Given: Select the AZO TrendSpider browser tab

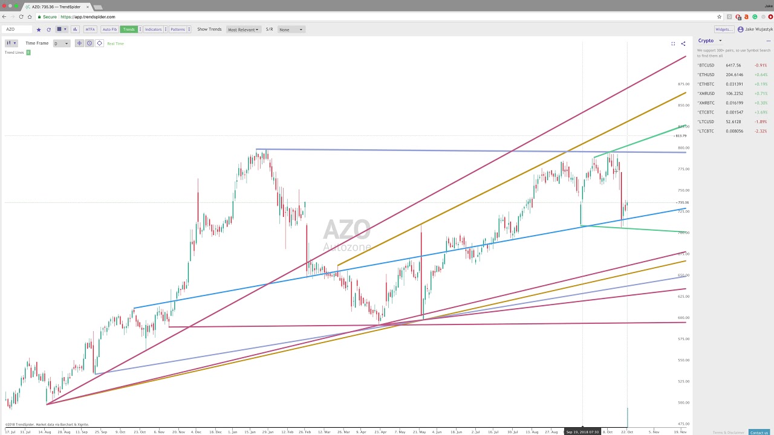Looking at the screenshot, I should [56, 7].
